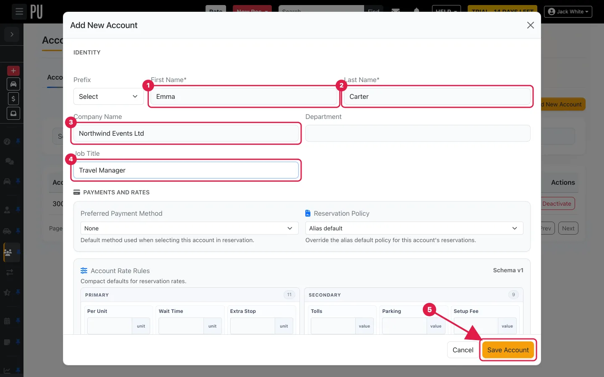604x377 pixels.
Task: Open the Jack White user menu
Action: [568, 11]
